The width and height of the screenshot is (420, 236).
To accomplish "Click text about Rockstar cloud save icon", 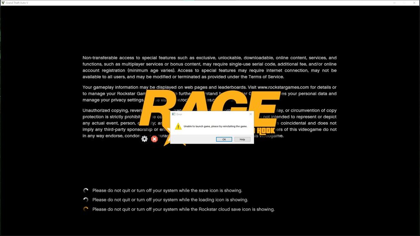I will click(184, 209).
